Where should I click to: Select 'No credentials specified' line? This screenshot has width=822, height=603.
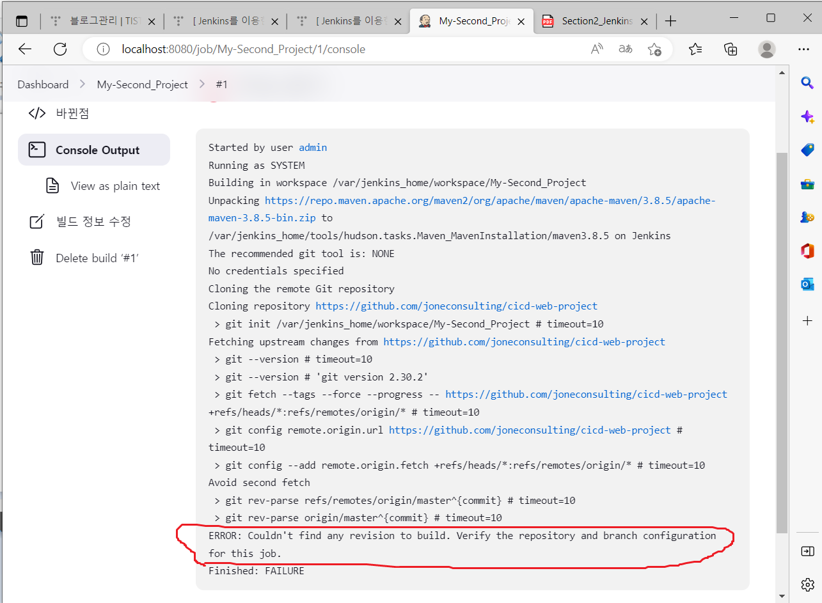click(x=276, y=271)
